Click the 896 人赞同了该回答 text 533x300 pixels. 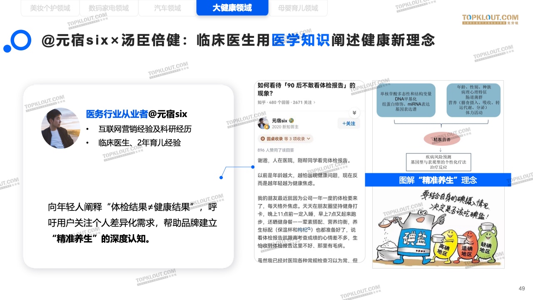tap(276, 150)
